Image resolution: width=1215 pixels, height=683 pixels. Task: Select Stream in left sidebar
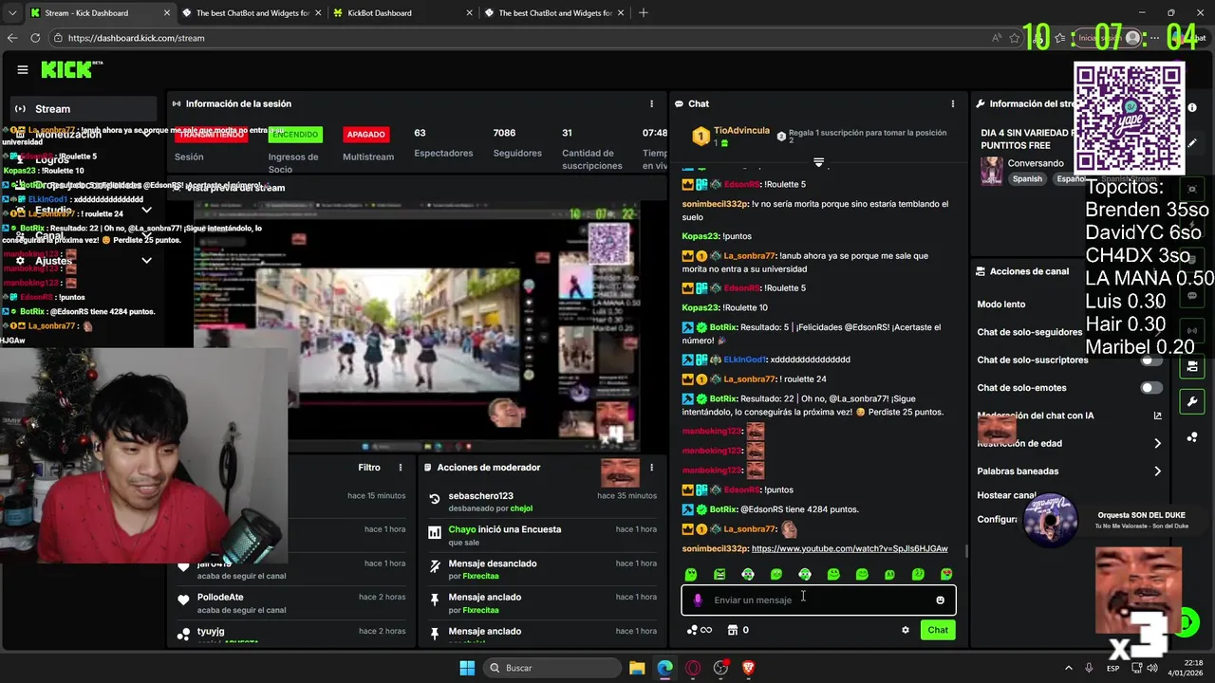(x=84, y=108)
